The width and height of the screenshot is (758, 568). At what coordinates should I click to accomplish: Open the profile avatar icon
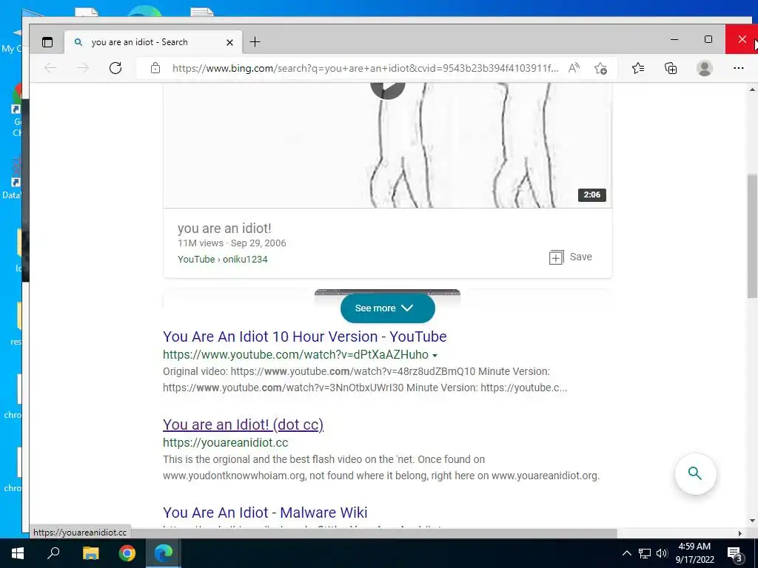coord(705,68)
